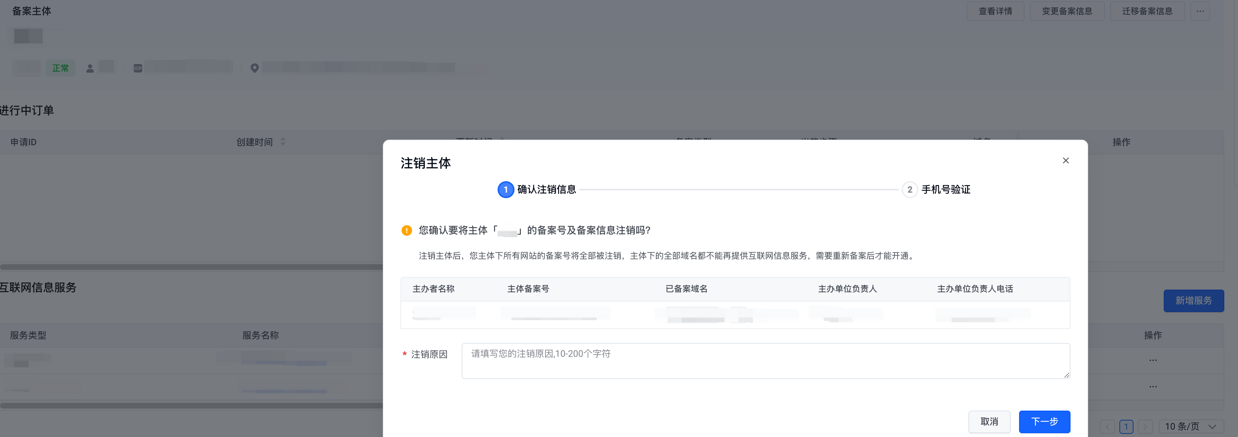Viewport: 1238px width, 437px height.
Task: Click the 新增服务 button
Action: tap(1193, 300)
